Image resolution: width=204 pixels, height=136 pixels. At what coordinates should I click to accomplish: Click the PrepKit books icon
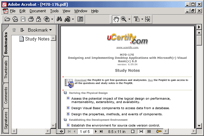[69, 83]
